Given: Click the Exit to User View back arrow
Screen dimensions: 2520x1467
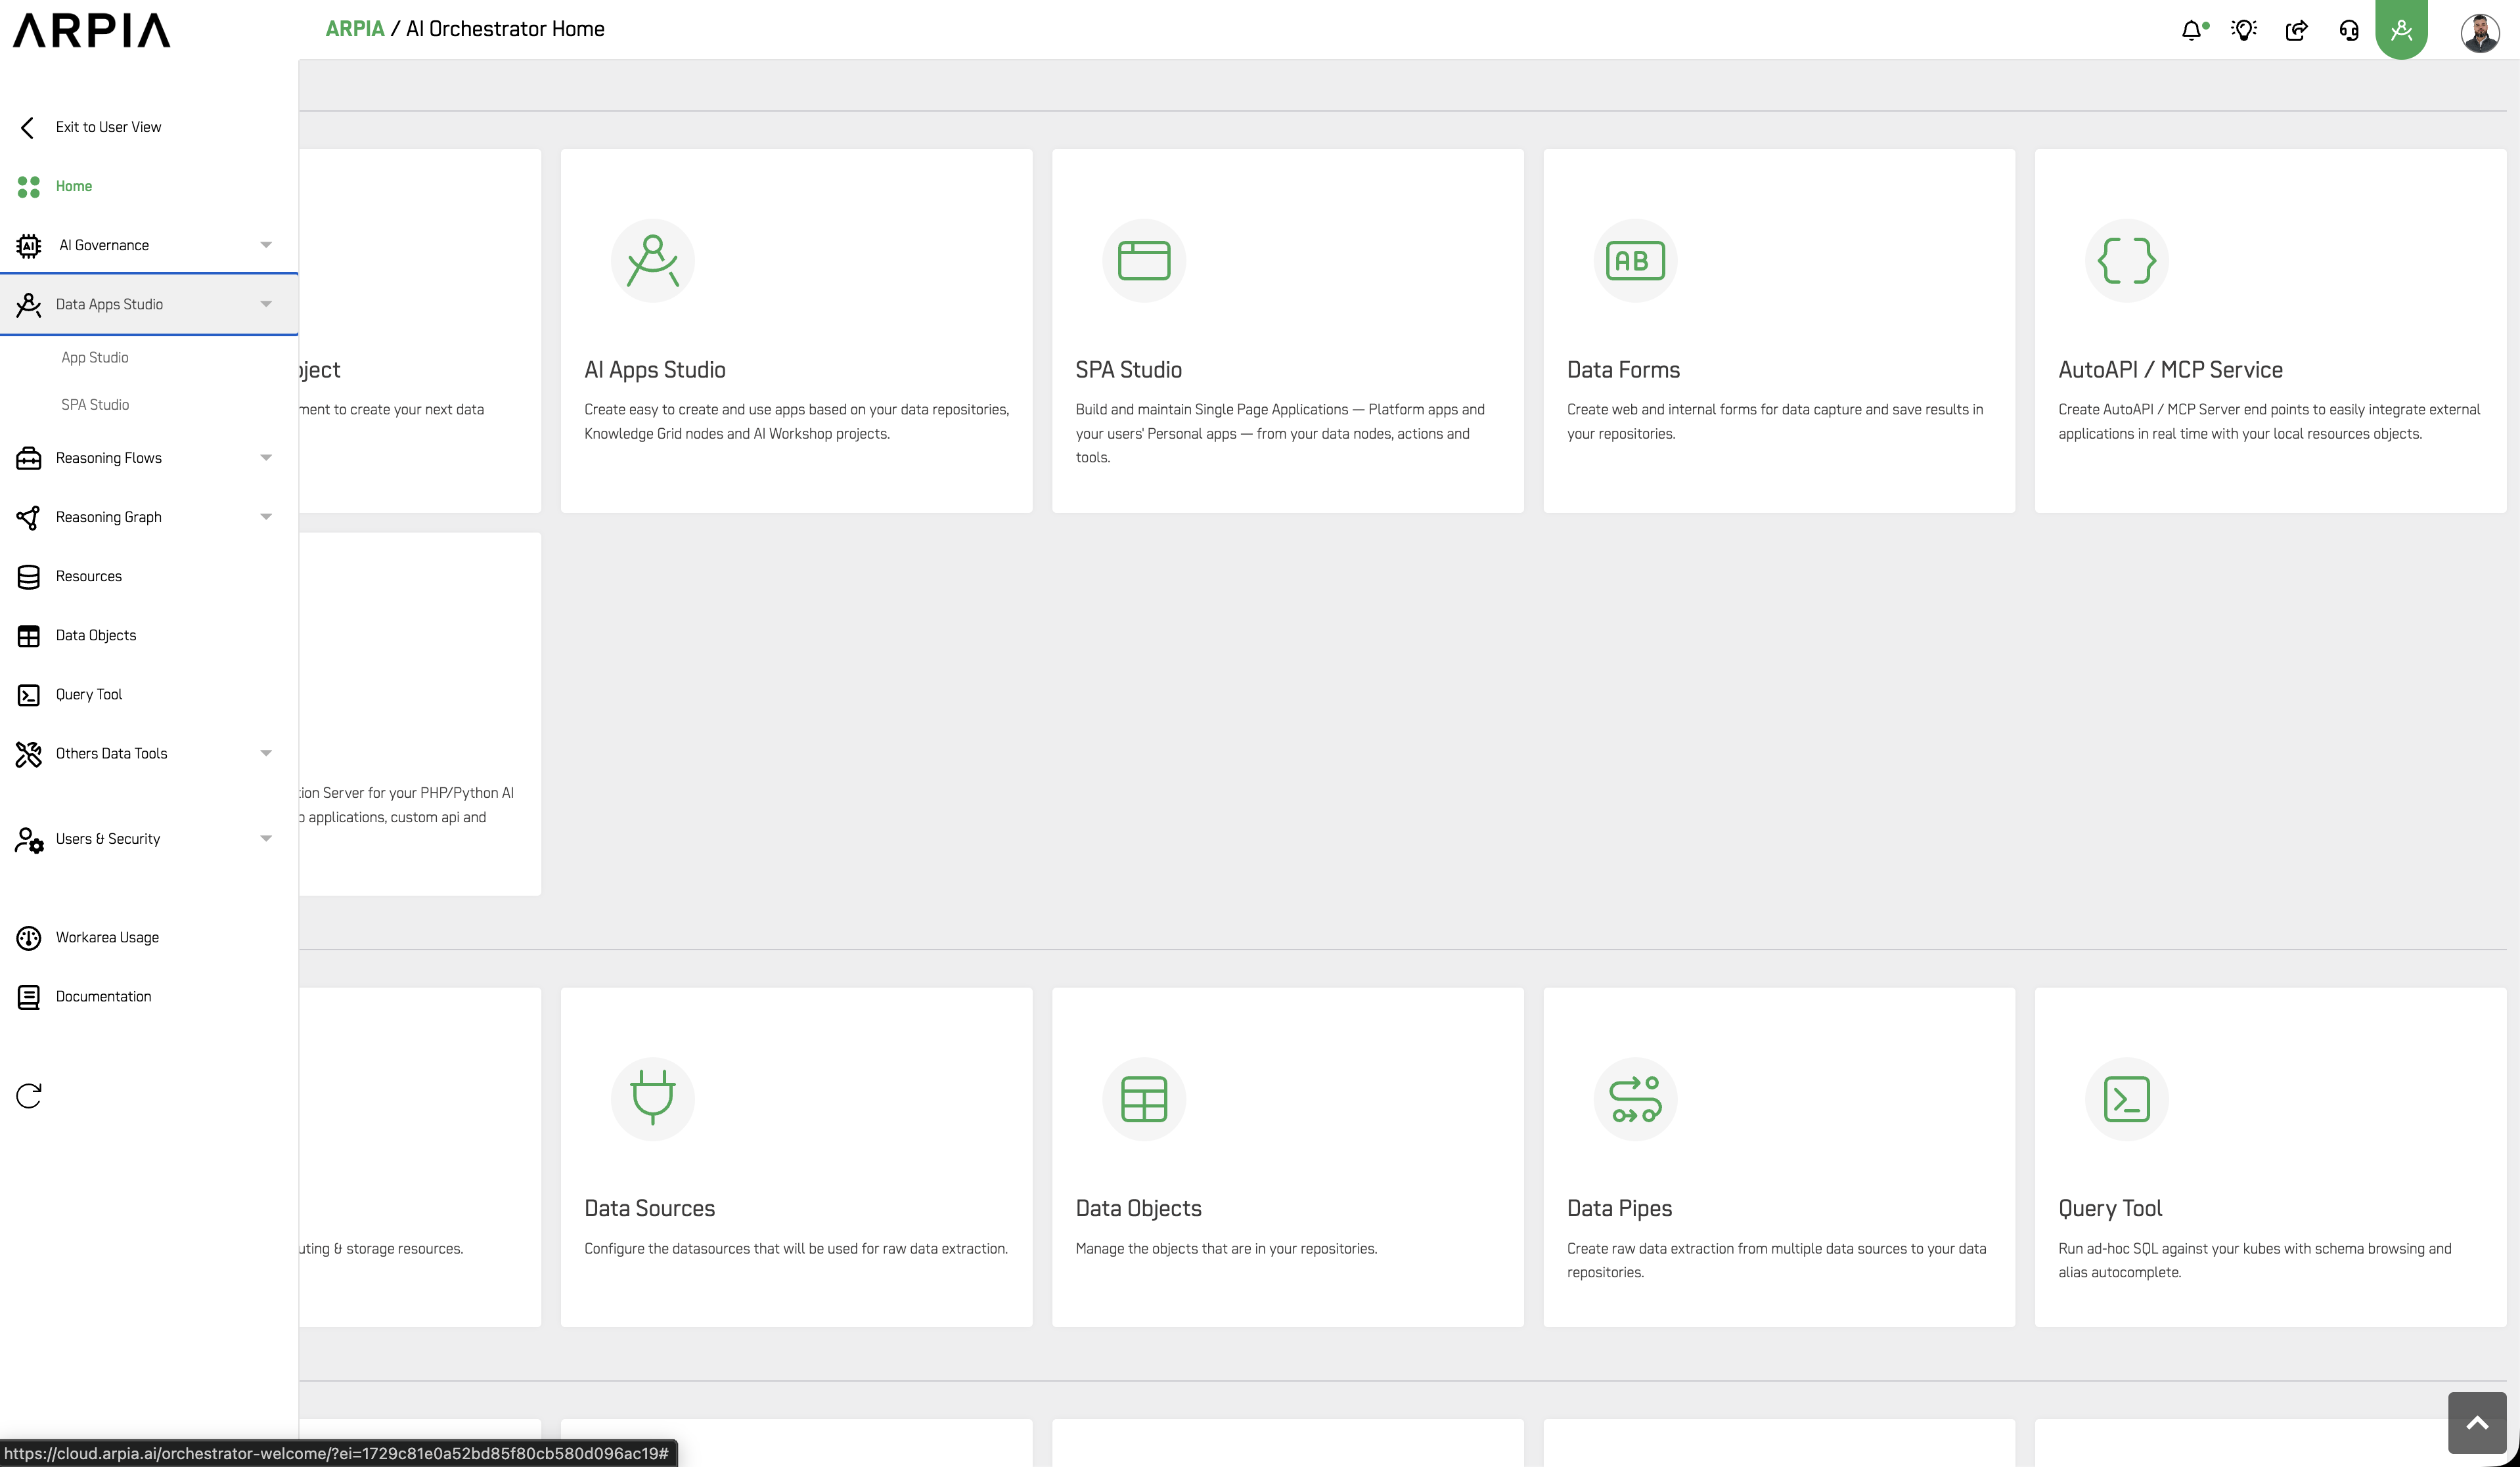Looking at the screenshot, I should [28, 127].
